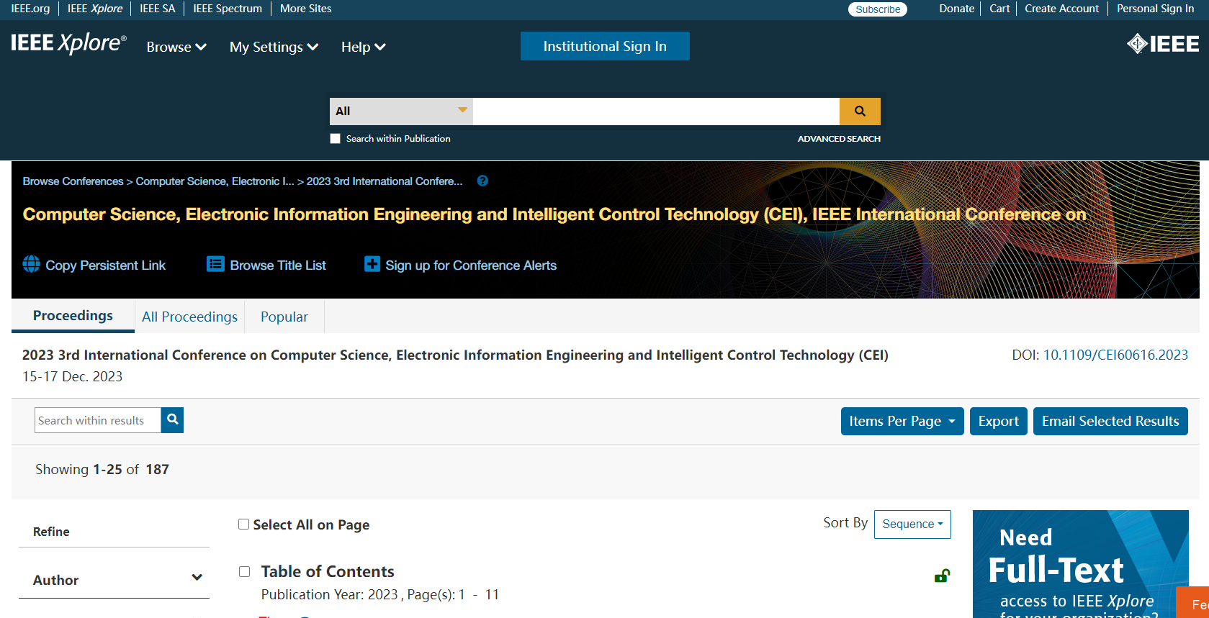Click the Need Full-Text advertisement banner
This screenshot has width=1209, height=618.
(1080, 564)
